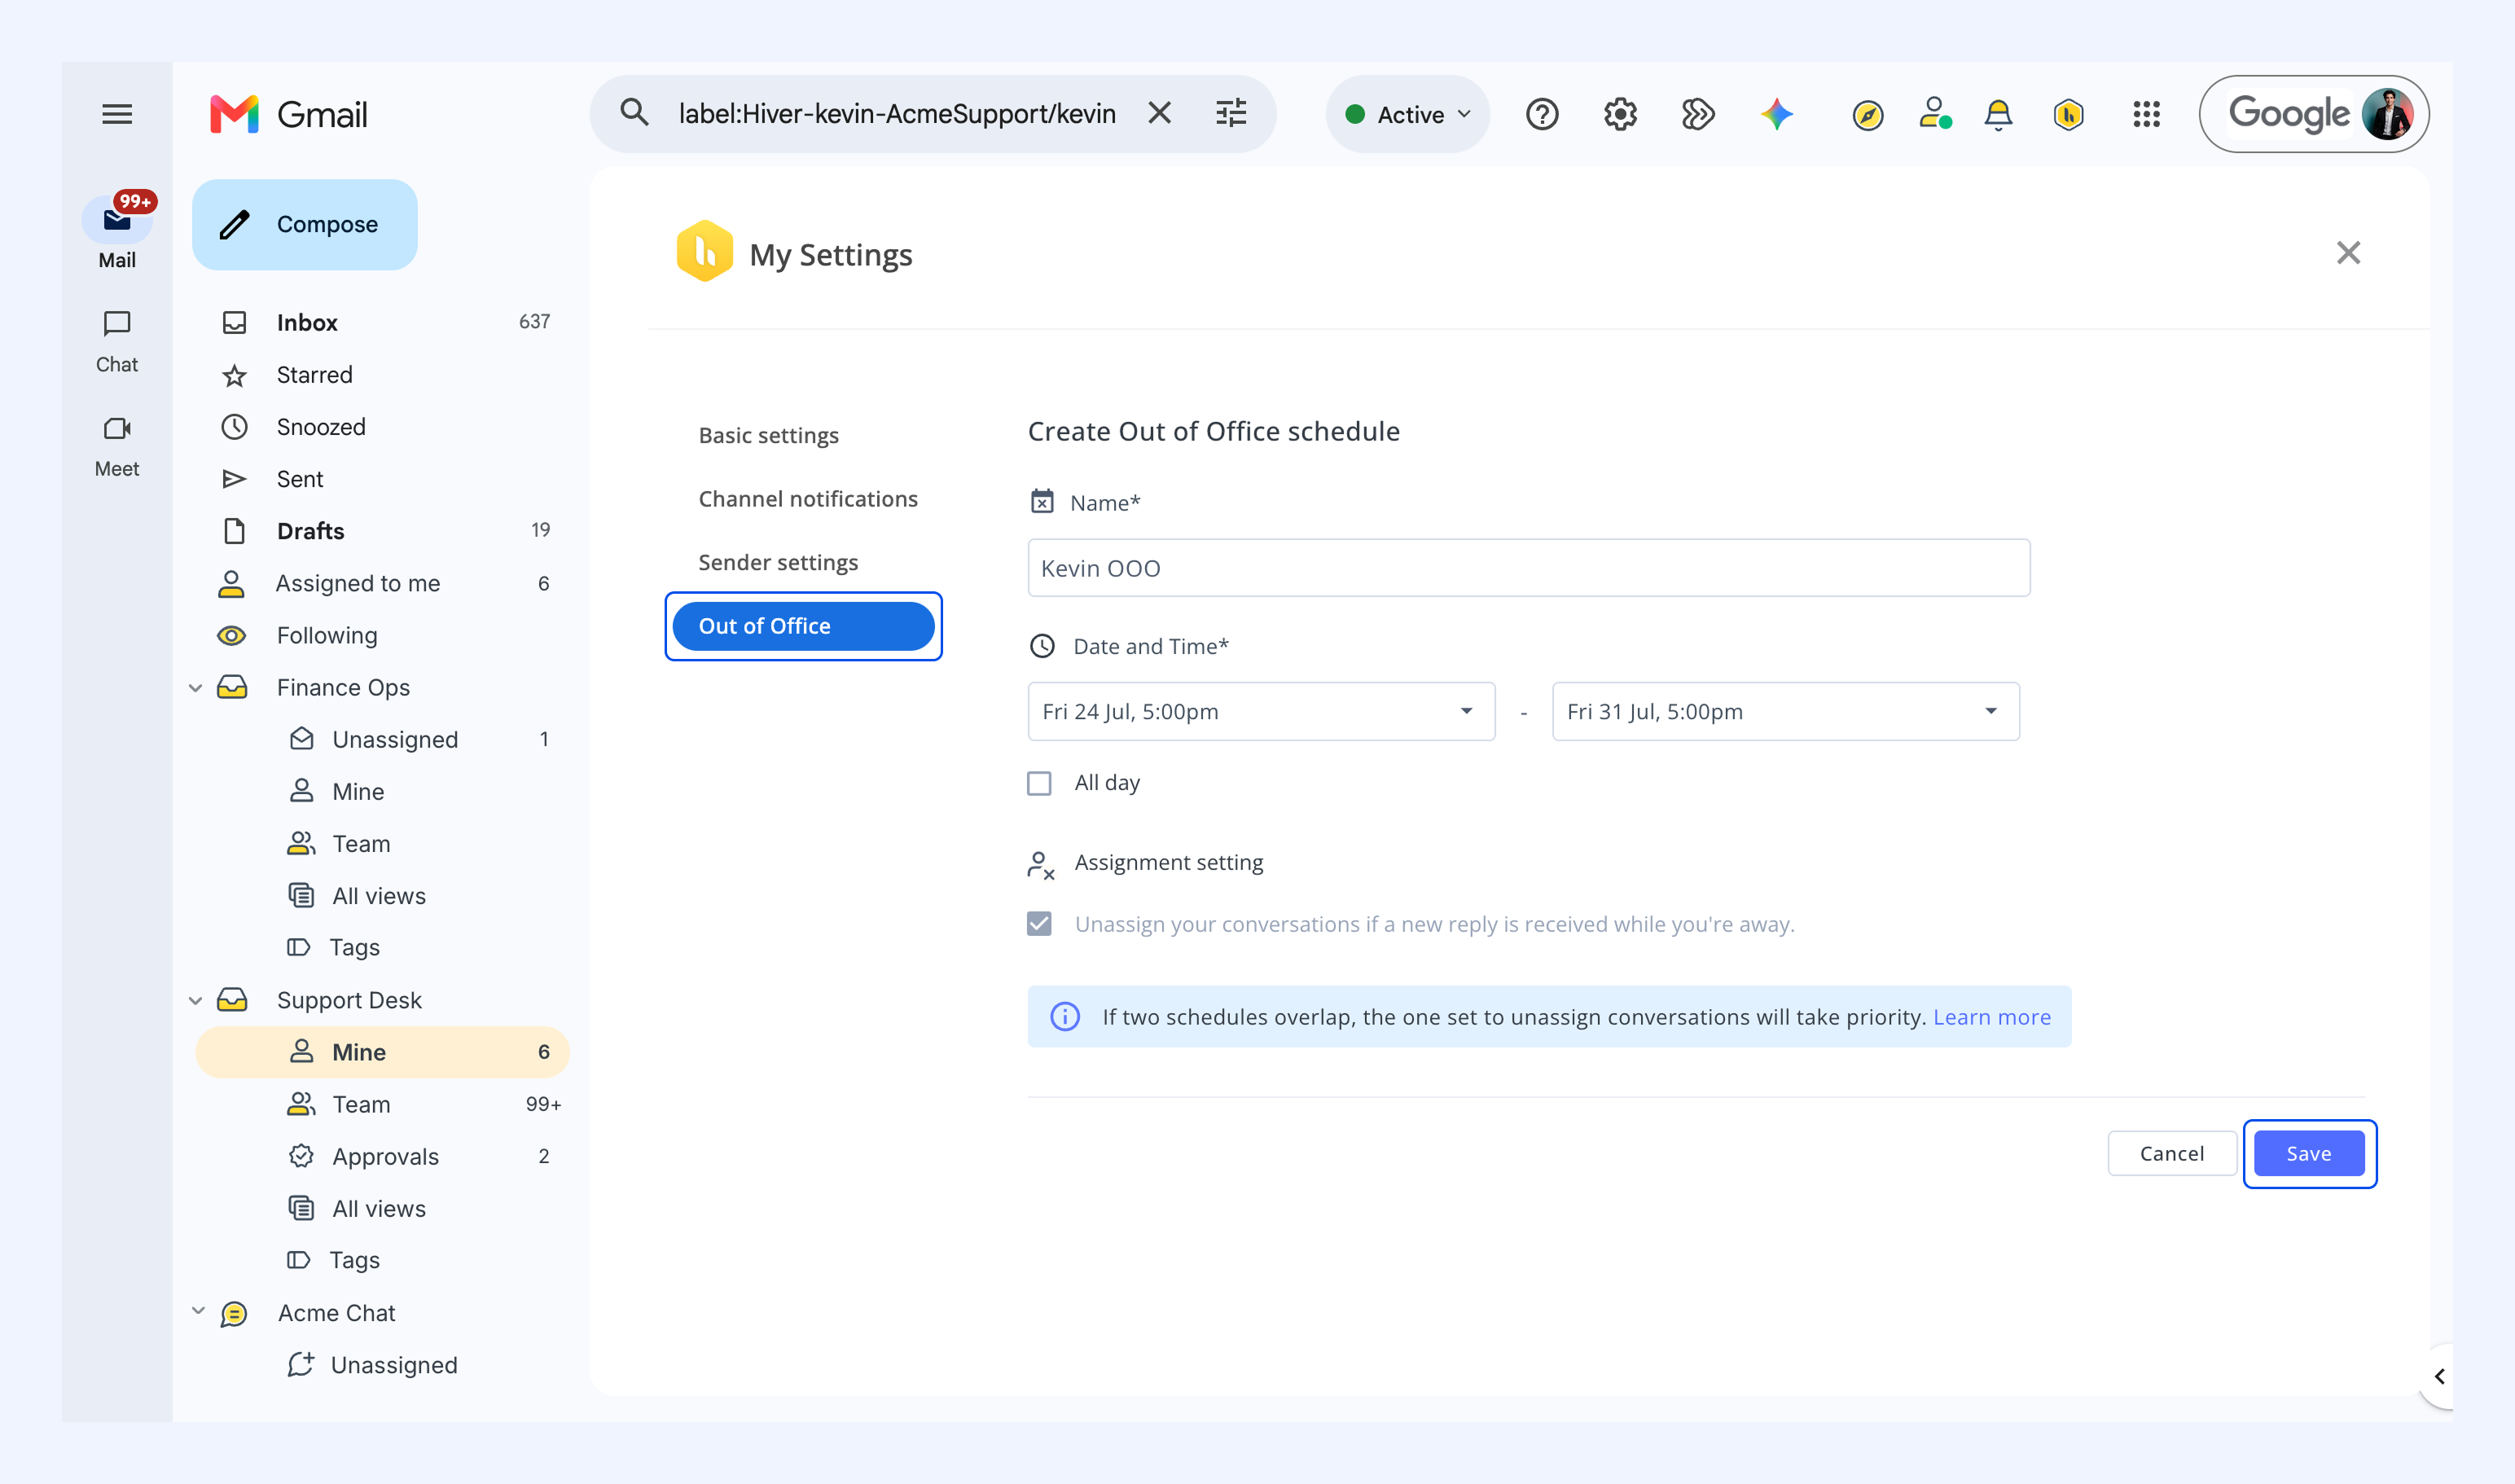Image resolution: width=2515 pixels, height=1484 pixels.
Task: Click the info icon in the overlap notice
Action: tap(1065, 1017)
